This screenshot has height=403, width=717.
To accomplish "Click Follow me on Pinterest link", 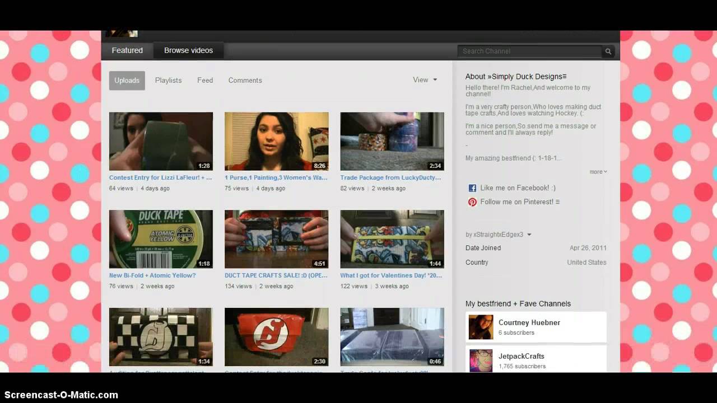I will pyautogui.click(x=520, y=202).
